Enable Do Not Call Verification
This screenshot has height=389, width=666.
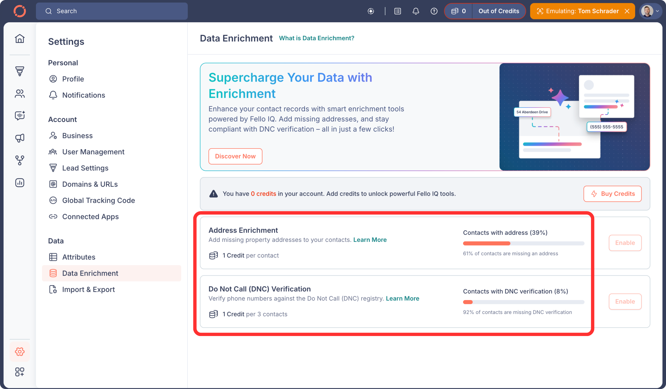(625, 301)
